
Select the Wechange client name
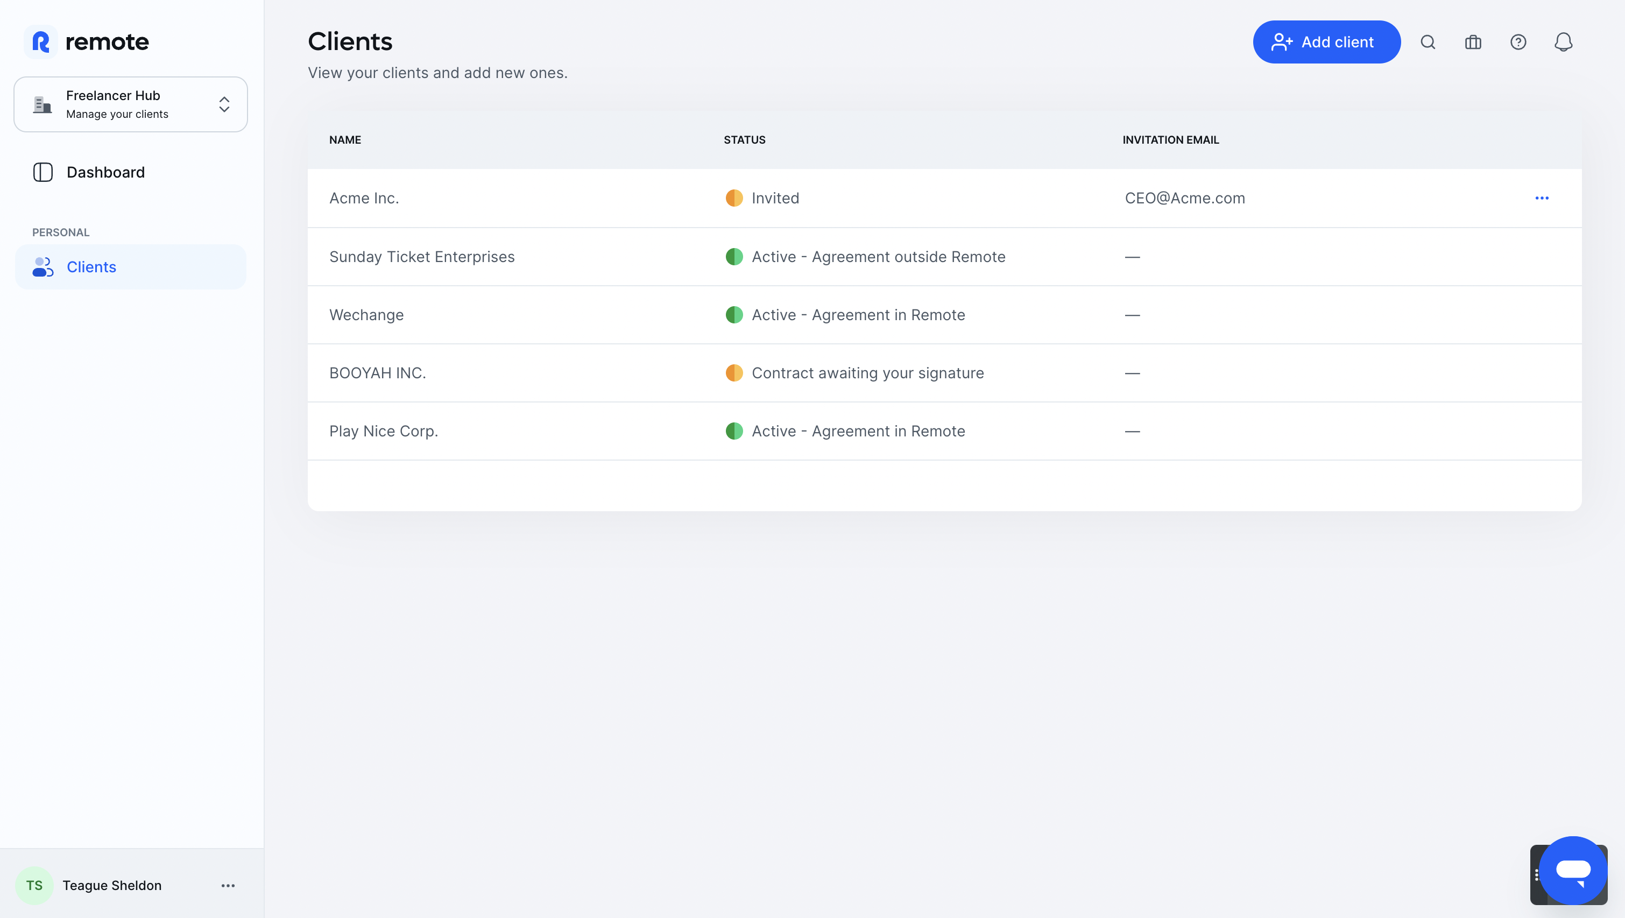[x=366, y=315]
